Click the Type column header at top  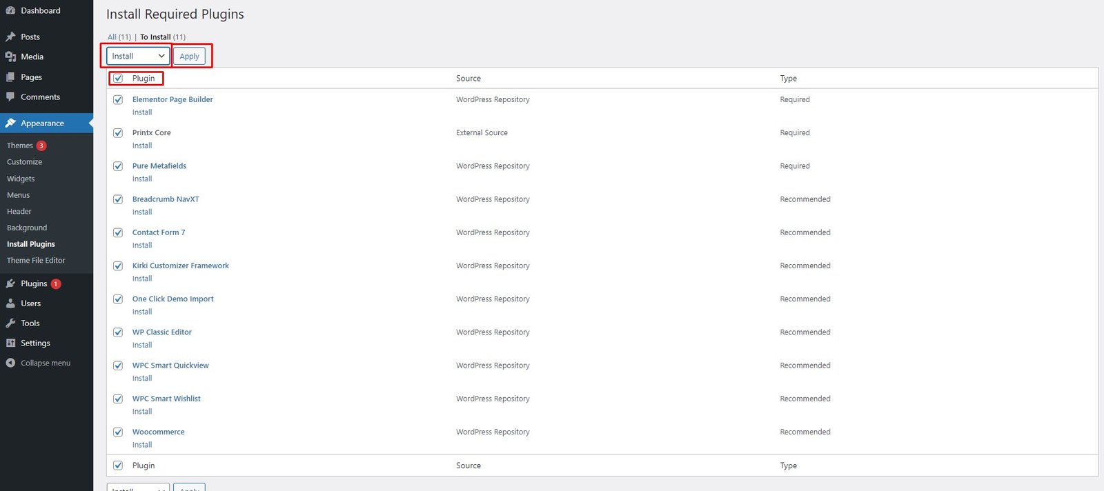(x=788, y=79)
